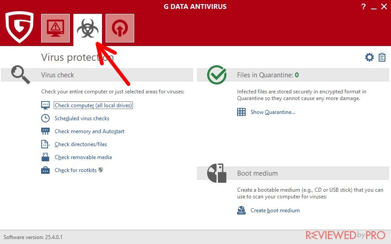Start Check removable media

pos(83,157)
